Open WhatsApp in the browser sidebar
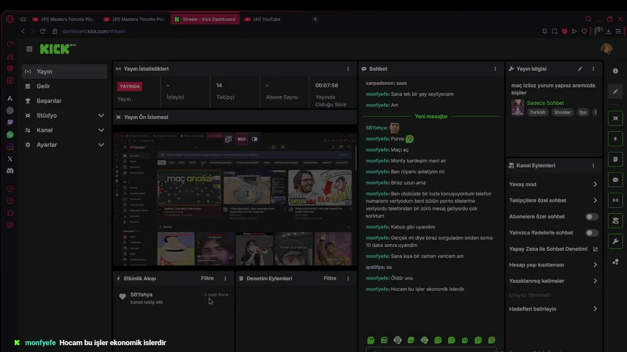The width and height of the screenshot is (627, 352). tap(10, 134)
